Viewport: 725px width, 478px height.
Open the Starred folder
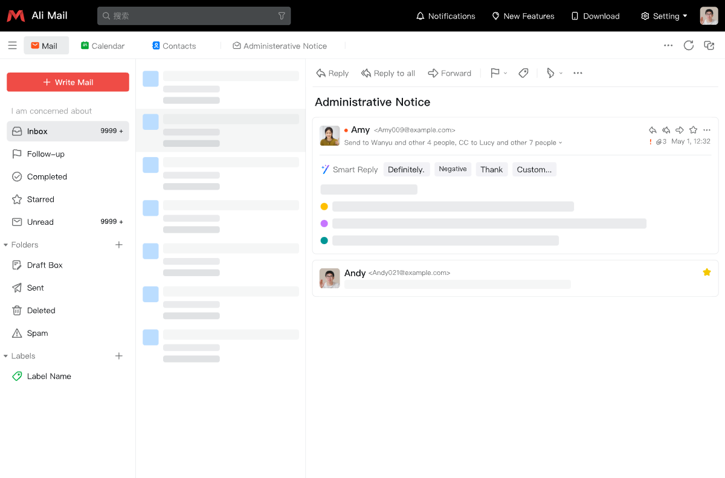68,199
